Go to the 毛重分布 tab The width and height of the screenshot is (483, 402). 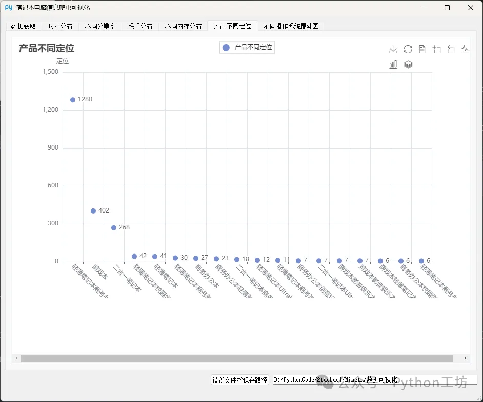coord(140,27)
